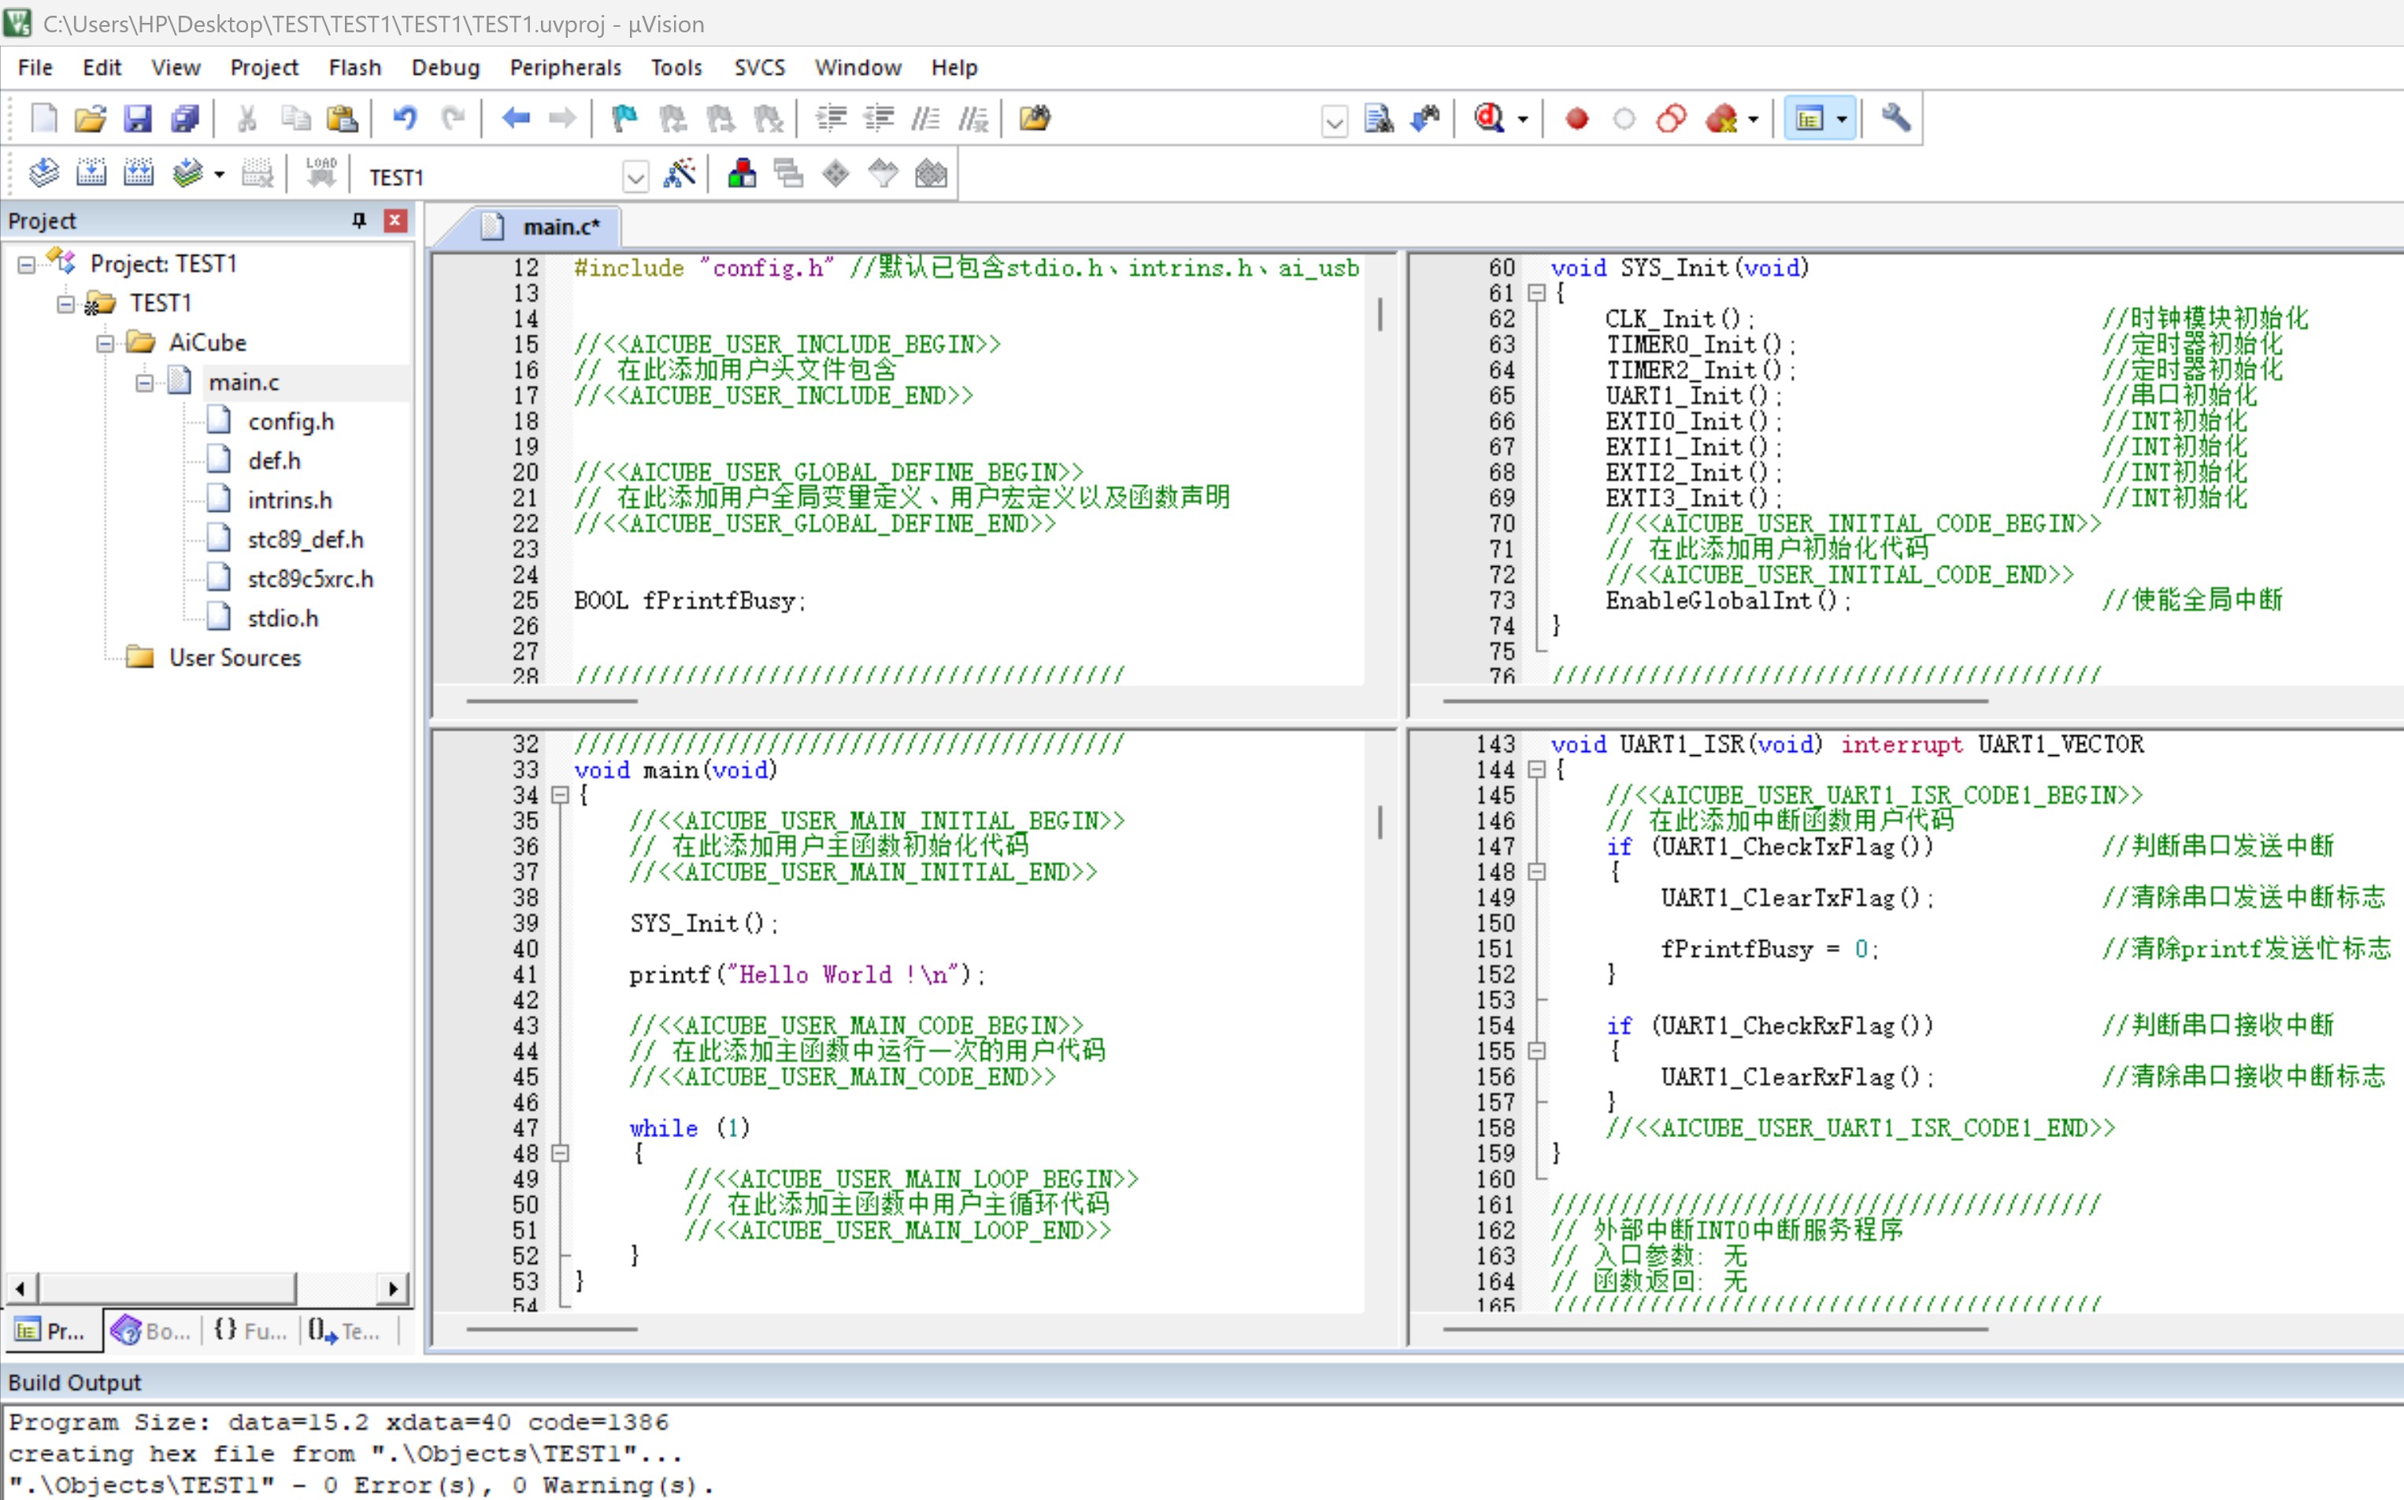
Task: Open batch build dropdown arrow
Action: pos(219,175)
